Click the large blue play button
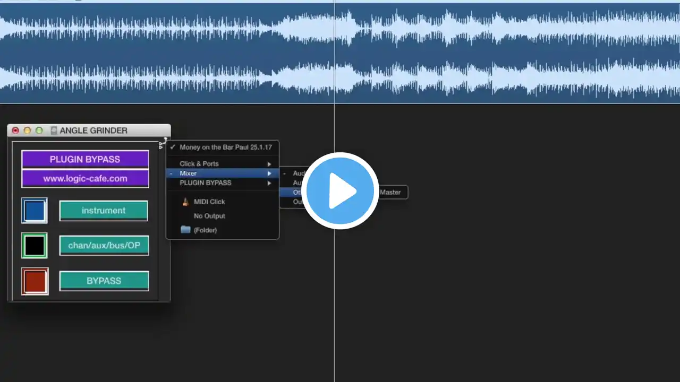Image resolution: width=680 pixels, height=382 pixels. 340,191
